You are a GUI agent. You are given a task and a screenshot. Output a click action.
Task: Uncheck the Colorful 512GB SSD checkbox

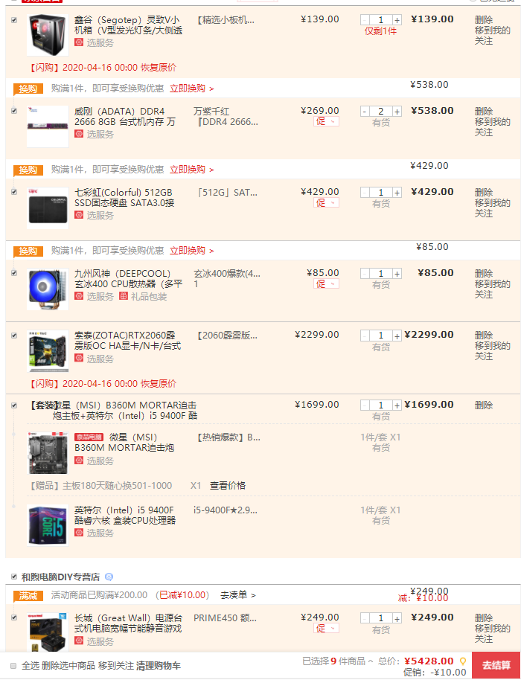coord(14,192)
